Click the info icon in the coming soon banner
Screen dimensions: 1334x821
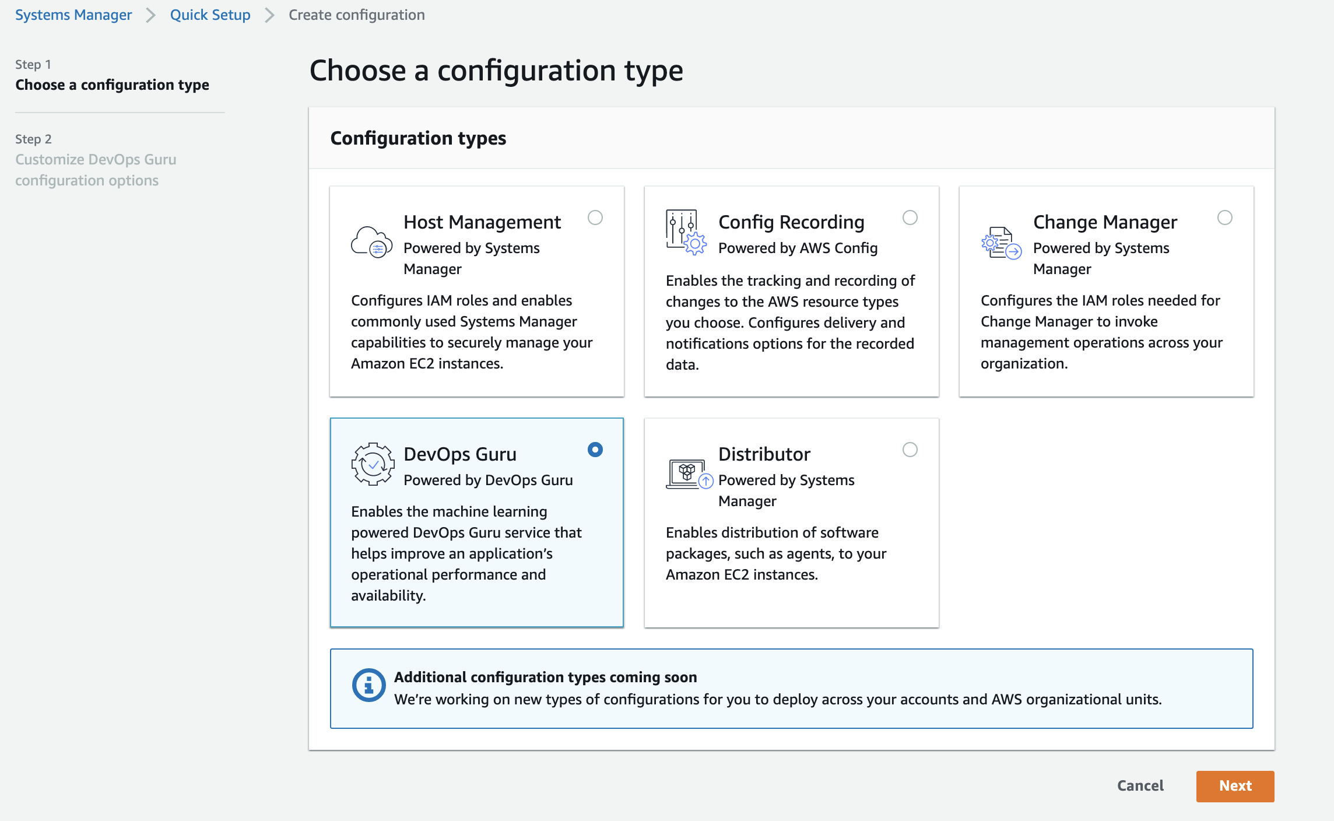(x=369, y=686)
